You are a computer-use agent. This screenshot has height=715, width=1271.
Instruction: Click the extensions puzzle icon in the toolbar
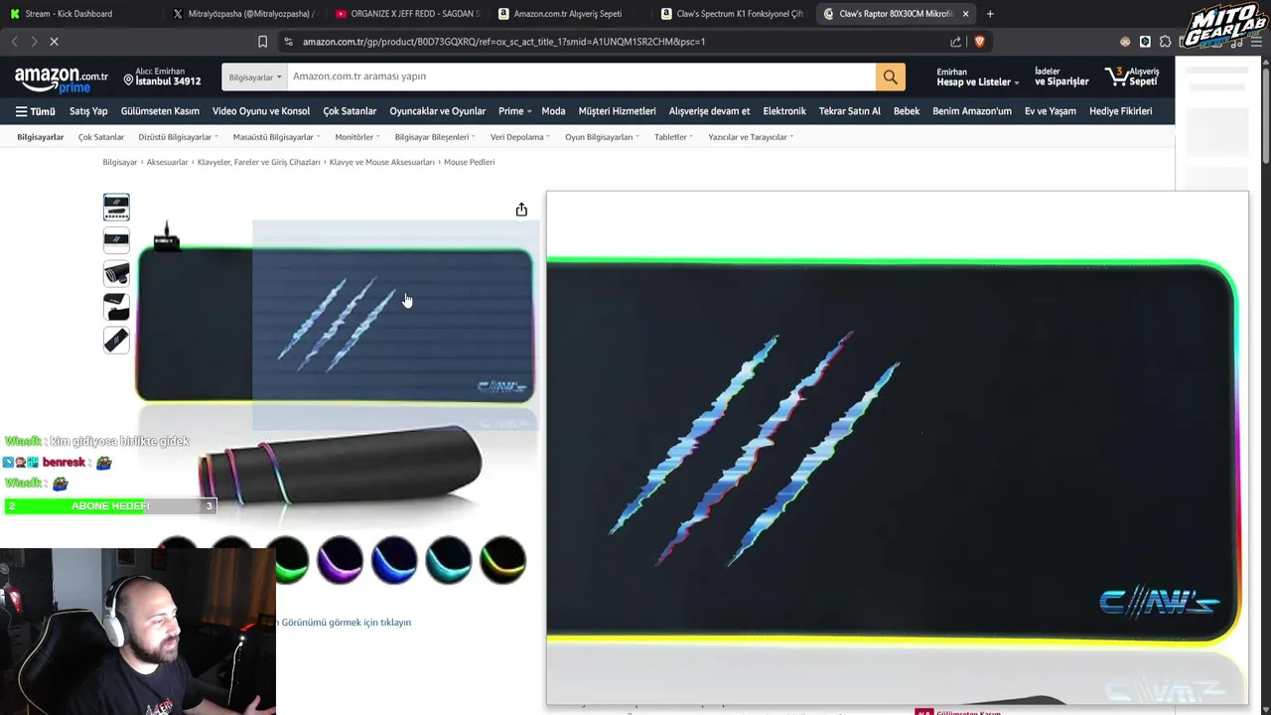[1165, 42]
